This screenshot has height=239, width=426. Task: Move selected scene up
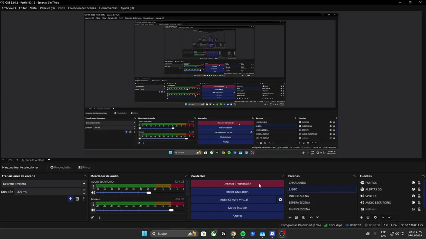click(x=311, y=217)
